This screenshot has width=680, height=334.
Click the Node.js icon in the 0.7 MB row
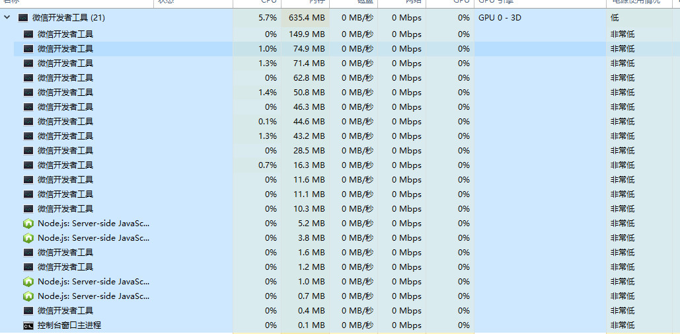(28, 296)
